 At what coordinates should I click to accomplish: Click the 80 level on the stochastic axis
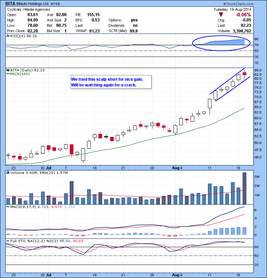256,247
